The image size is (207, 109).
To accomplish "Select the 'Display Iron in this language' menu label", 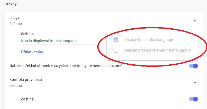I will [148, 40].
